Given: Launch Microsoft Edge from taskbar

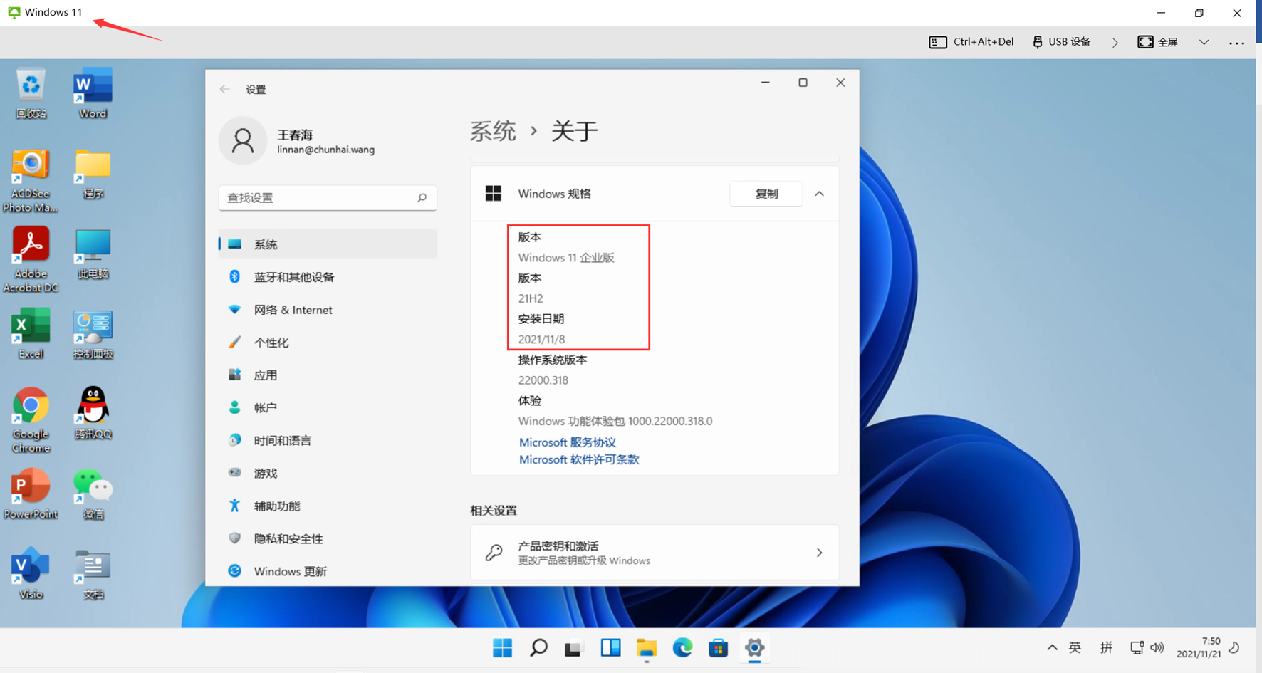Looking at the screenshot, I should tap(682, 648).
